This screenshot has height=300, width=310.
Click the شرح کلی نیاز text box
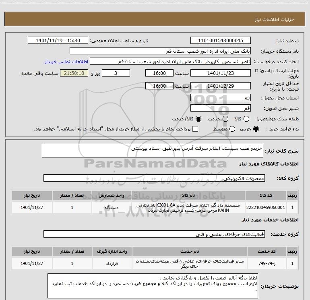[153, 151]
